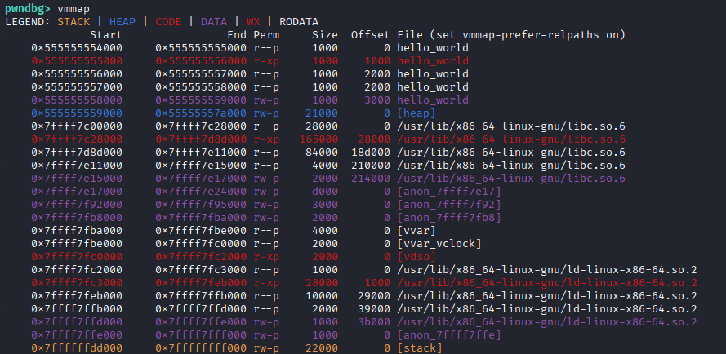Image resolution: width=726 pixels, height=354 pixels.
Task: Click the purple hello_world file name
Action: tap(433, 100)
